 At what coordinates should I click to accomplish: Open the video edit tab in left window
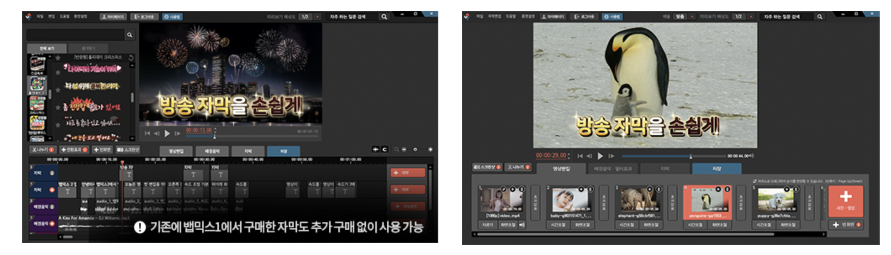[176, 151]
